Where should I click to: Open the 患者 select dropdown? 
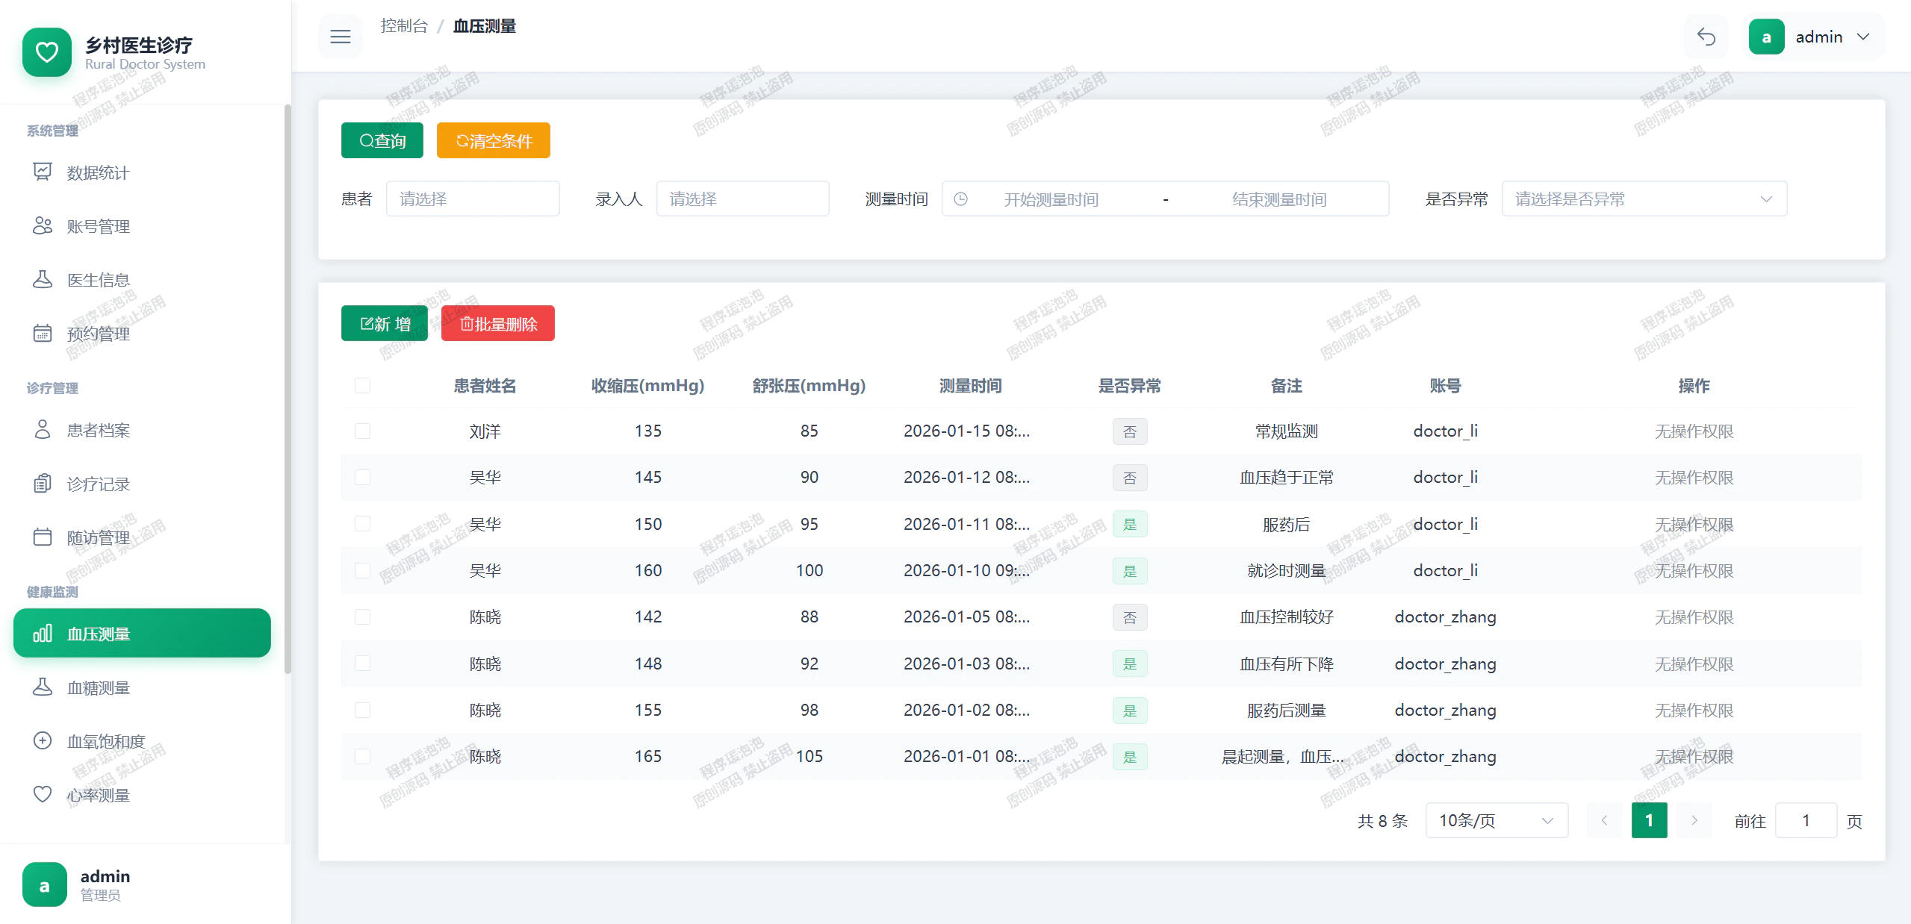473,199
